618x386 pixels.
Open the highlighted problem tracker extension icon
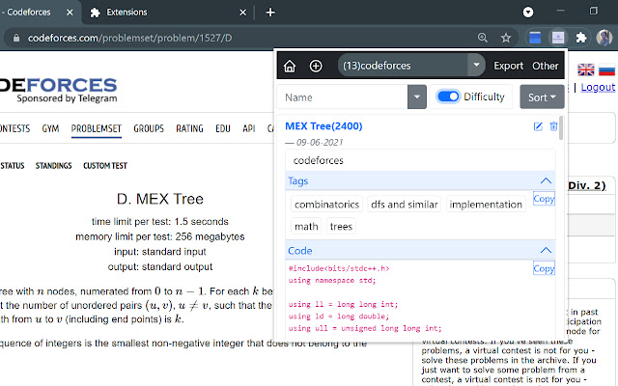point(558,38)
